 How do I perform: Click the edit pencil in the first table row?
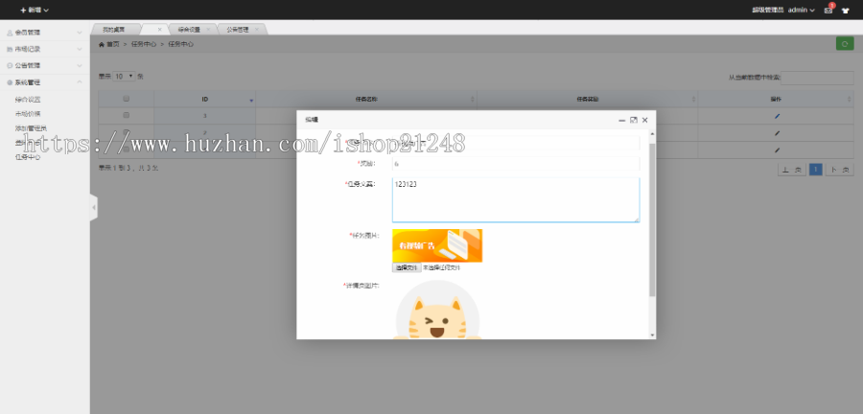tap(778, 115)
